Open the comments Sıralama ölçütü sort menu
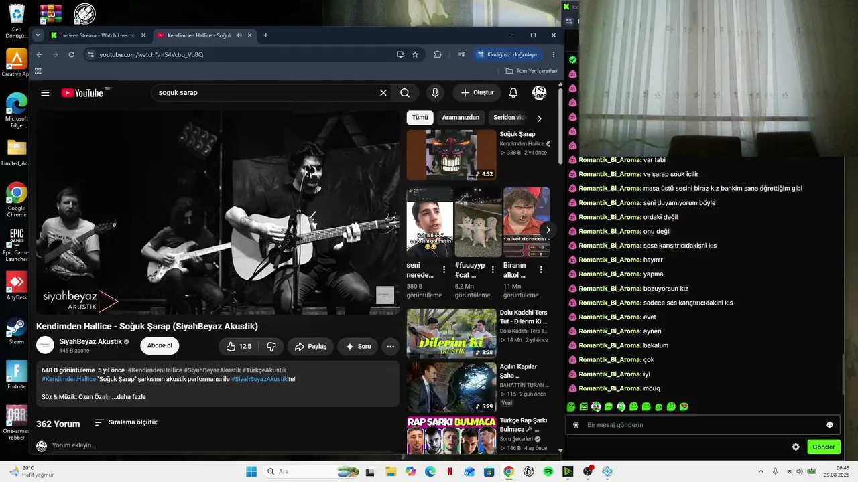Viewport: 858px width, 482px height. [126, 422]
